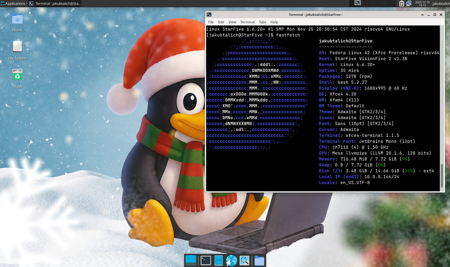Expand the jakubtalich user menu in panel

point(441,3)
